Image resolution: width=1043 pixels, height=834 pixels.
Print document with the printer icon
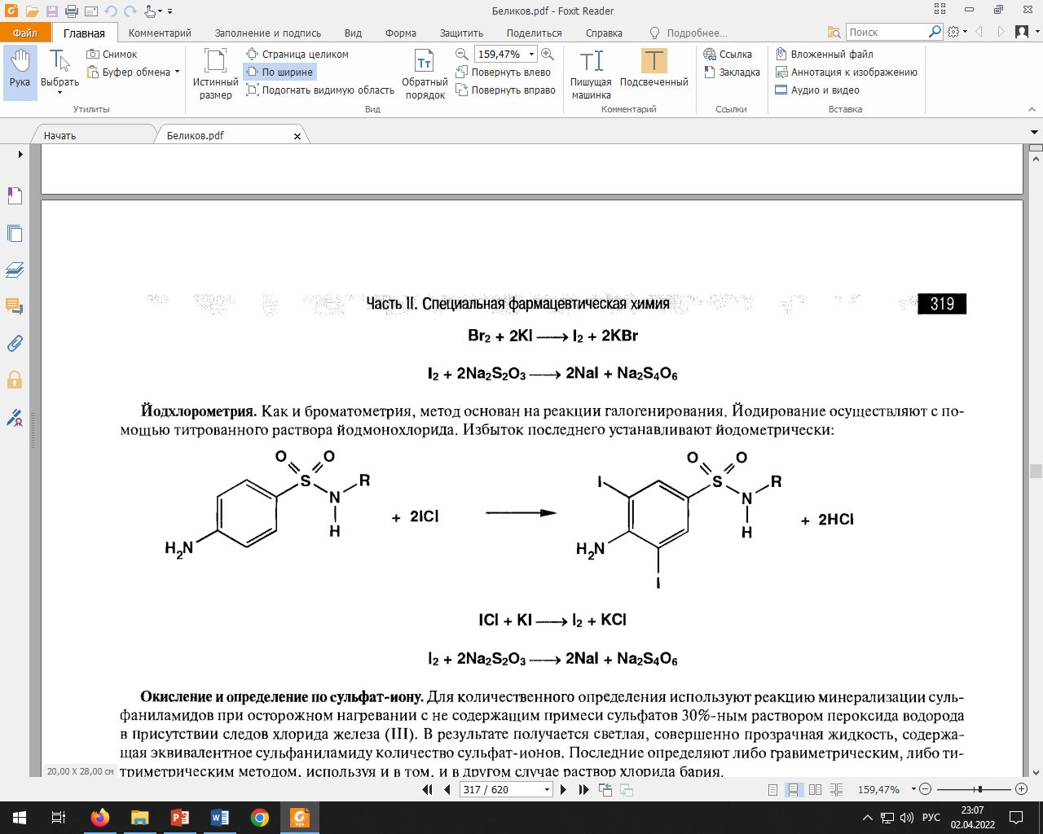coord(71,11)
